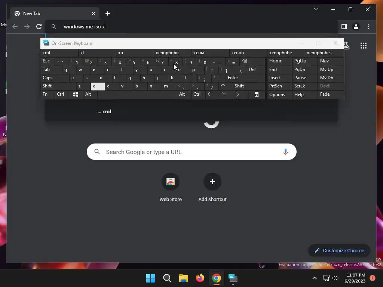Tap the down arrow key
Image resolution: width=383 pixels, height=287 pixels.
pos(224,94)
